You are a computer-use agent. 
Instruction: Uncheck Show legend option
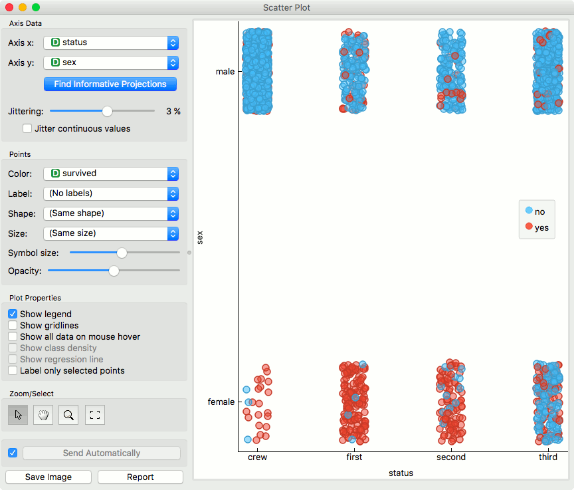pyautogui.click(x=13, y=314)
